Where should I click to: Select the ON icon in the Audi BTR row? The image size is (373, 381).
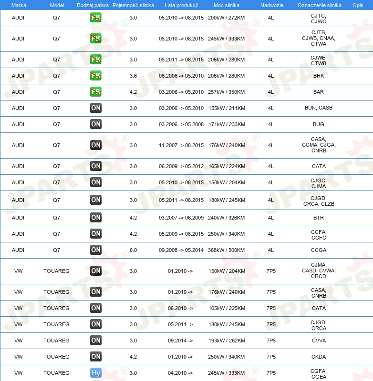click(x=96, y=218)
